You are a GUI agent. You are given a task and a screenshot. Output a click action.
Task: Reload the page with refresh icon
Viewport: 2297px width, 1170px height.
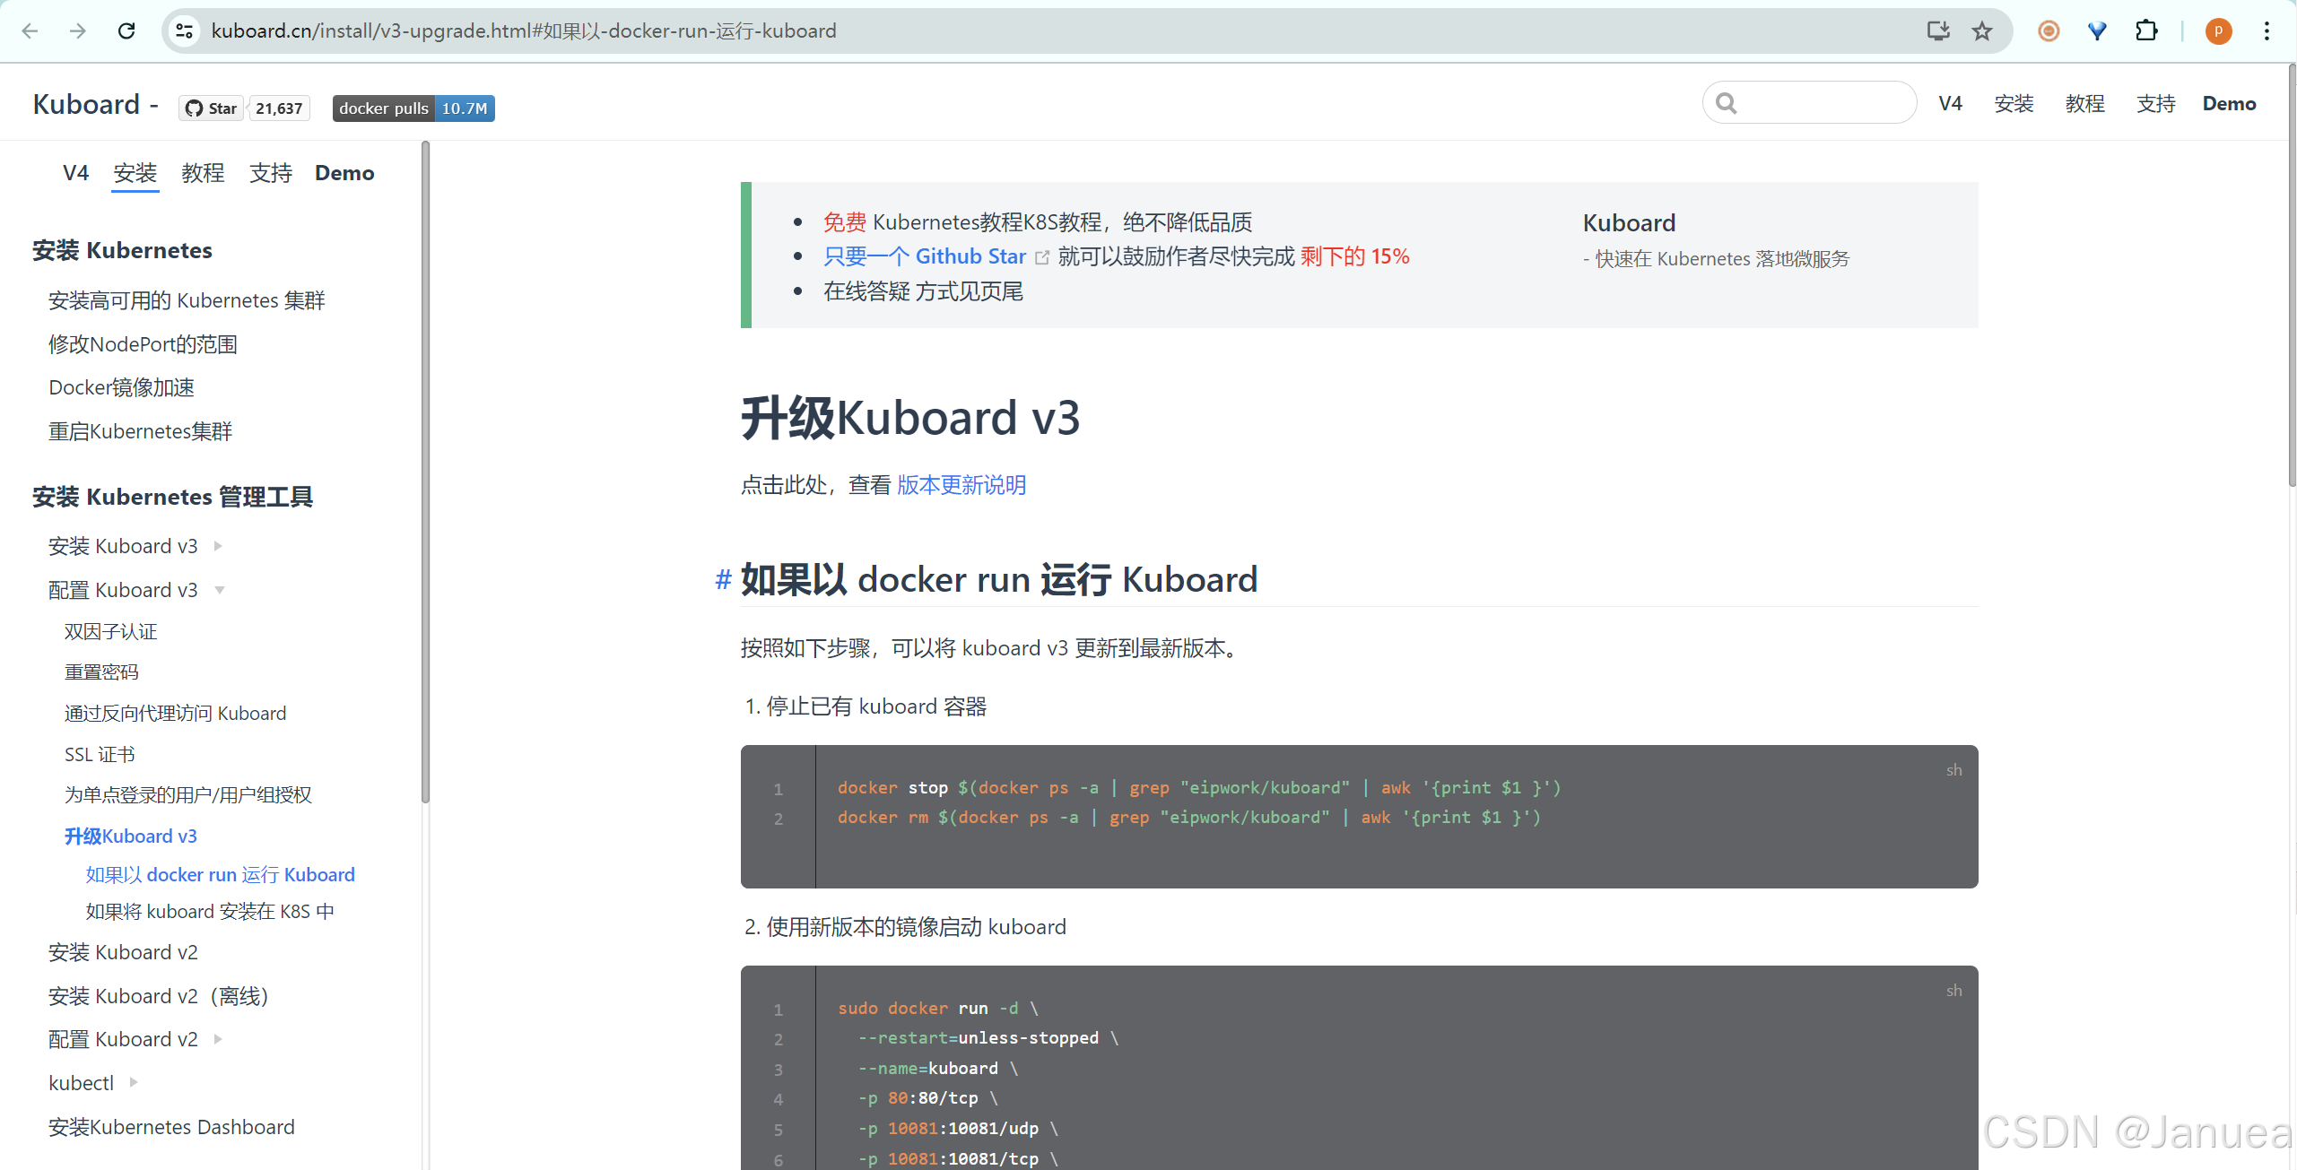point(126,30)
